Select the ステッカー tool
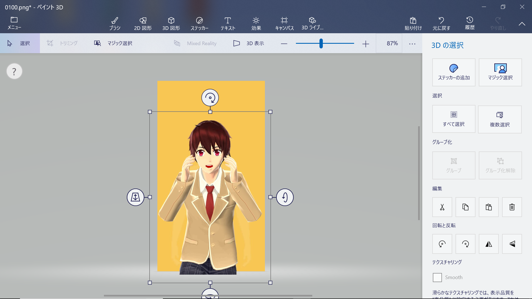Image resolution: width=532 pixels, height=299 pixels. point(199,23)
